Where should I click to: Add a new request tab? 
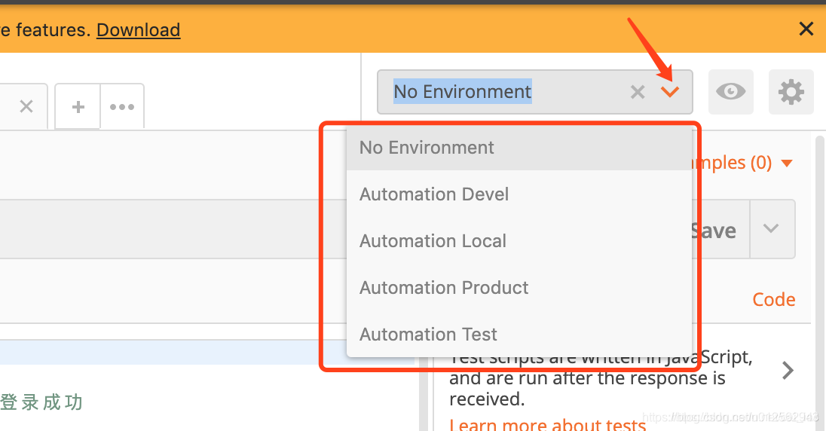click(78, 106)
